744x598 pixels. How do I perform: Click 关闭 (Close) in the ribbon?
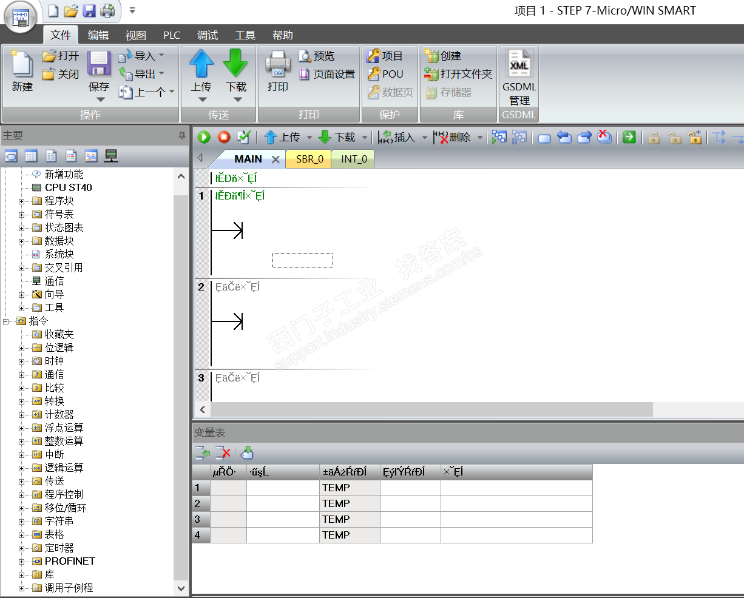pyautogui.click(x=61, y=74)
